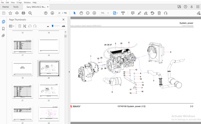Click the "System, power" page header text
The width and height of the screenshot is (201, 124).
pos(186,23)
